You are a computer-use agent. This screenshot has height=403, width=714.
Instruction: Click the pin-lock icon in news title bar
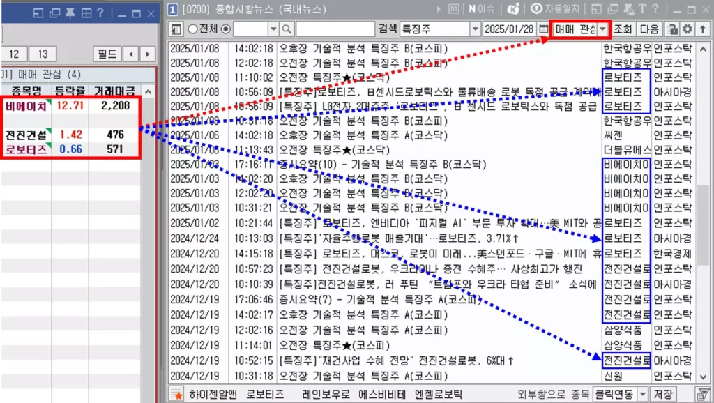[630, 8]
